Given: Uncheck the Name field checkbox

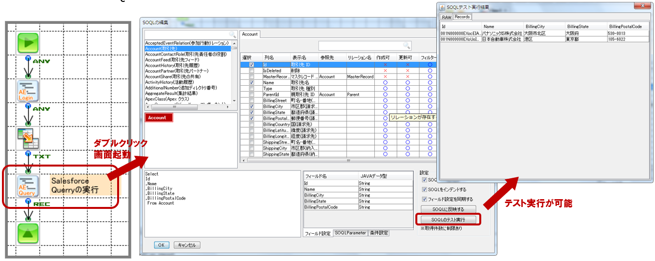Looking at the screenshot, I should pyautogui.click(x=251, y=83).
